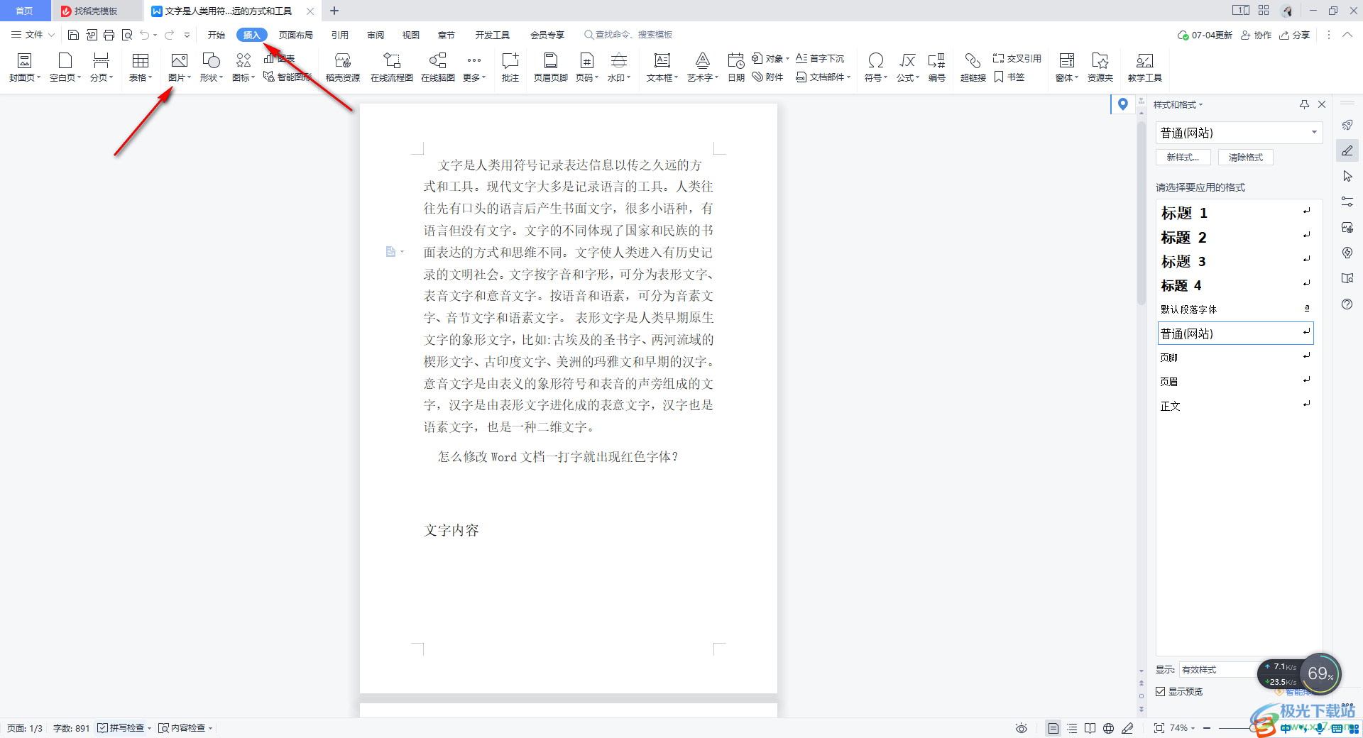The height and width of the screenshot is (738, 1363).
Task: Collapse the ribbon with the up chevron
Action: [x=1347, y=35]
